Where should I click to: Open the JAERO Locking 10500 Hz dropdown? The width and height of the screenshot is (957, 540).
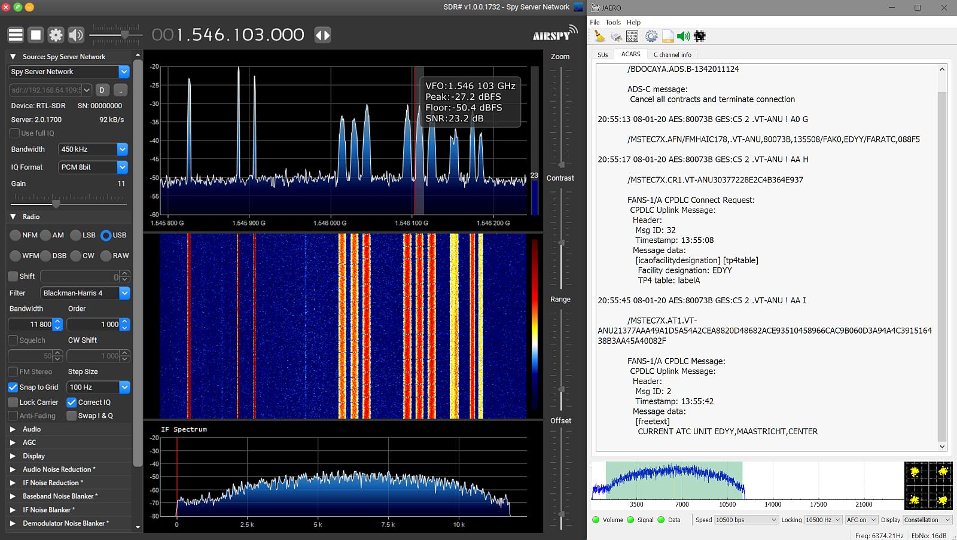(x=824, y=520)
